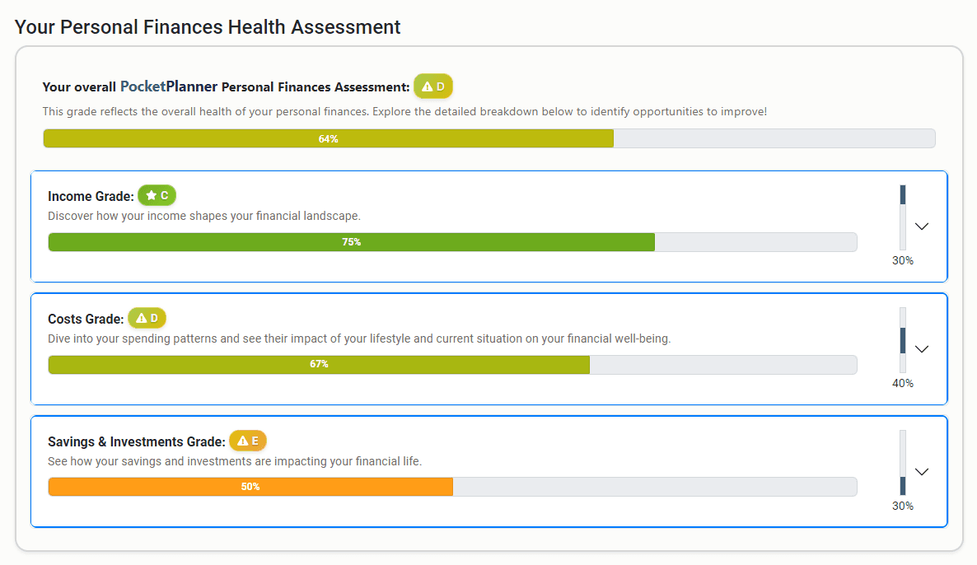Click the star C badge next to Income Grade
This screenshot has width=977, height=565.
coord(157,195)
